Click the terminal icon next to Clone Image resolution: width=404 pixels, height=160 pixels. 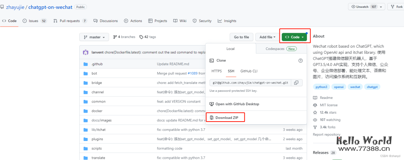click(x=211, y=61)
